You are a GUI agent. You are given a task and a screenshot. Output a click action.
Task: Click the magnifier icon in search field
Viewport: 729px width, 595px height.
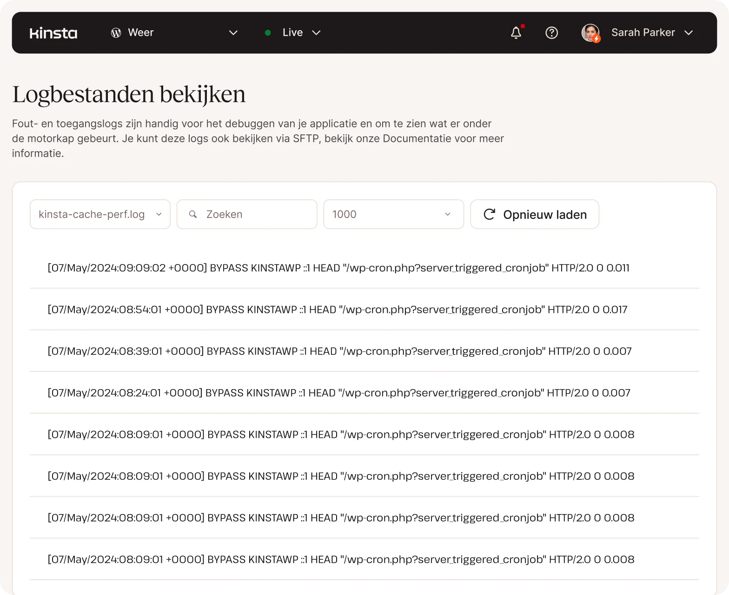coord(193,214)
